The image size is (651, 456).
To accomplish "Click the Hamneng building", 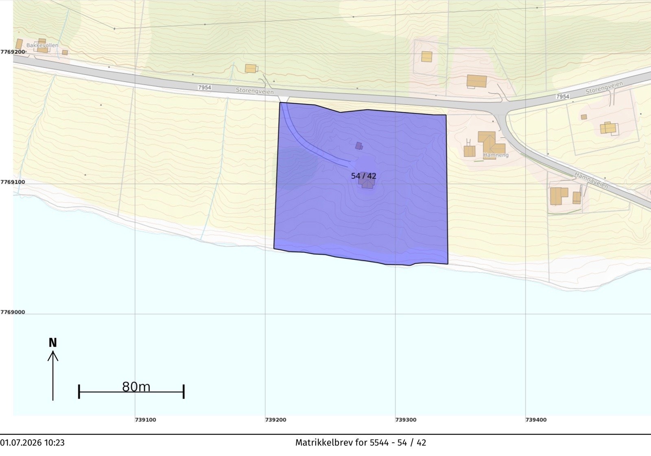I will tap(491, 144).
